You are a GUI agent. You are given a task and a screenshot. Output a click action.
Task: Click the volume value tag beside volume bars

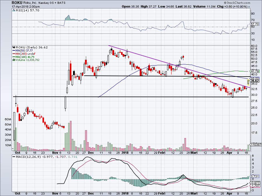click(256, 144)
